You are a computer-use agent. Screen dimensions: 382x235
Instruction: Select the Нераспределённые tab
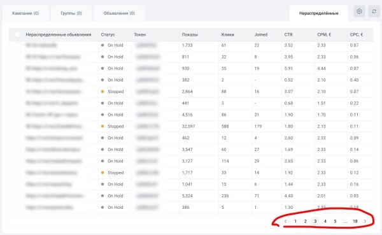click(319, 13)
